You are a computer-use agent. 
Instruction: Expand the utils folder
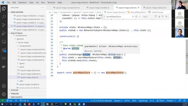point(18,81)
